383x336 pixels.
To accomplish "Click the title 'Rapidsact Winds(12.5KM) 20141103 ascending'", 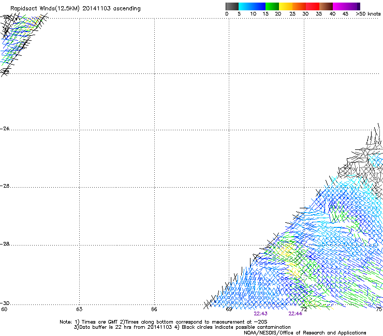I will pos(76,9).
